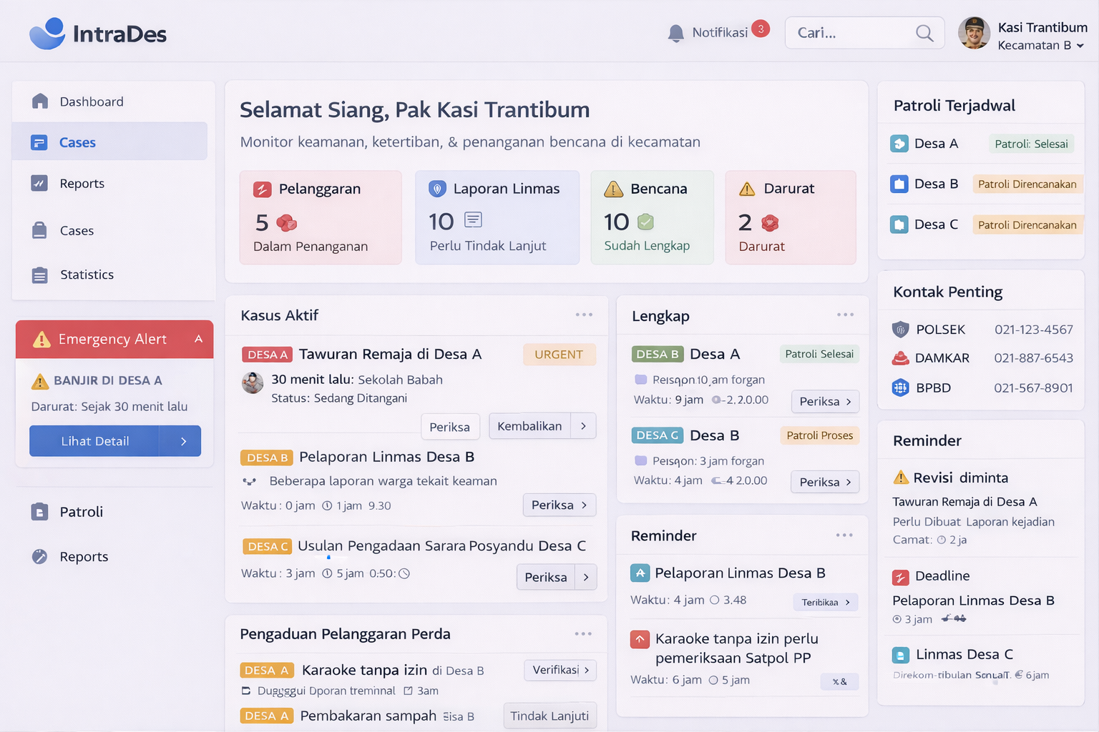
Task: Click Tindak Lanjuti for Pembakaran sampah
Action: (x=549, y=716)
